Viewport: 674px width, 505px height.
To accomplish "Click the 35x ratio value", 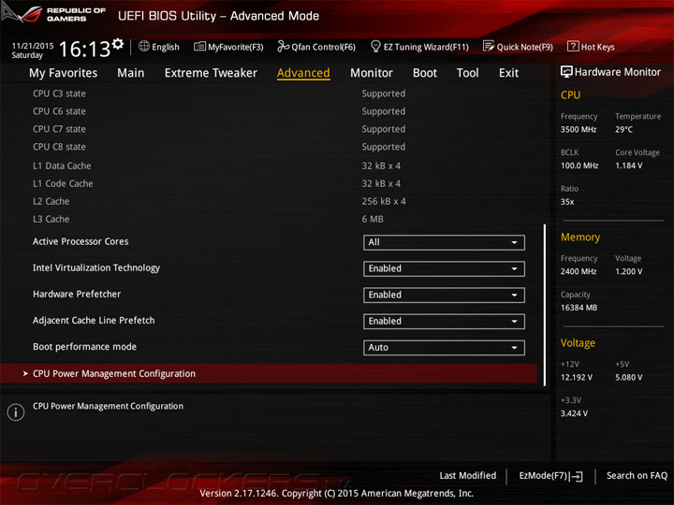I will point(567,202).
